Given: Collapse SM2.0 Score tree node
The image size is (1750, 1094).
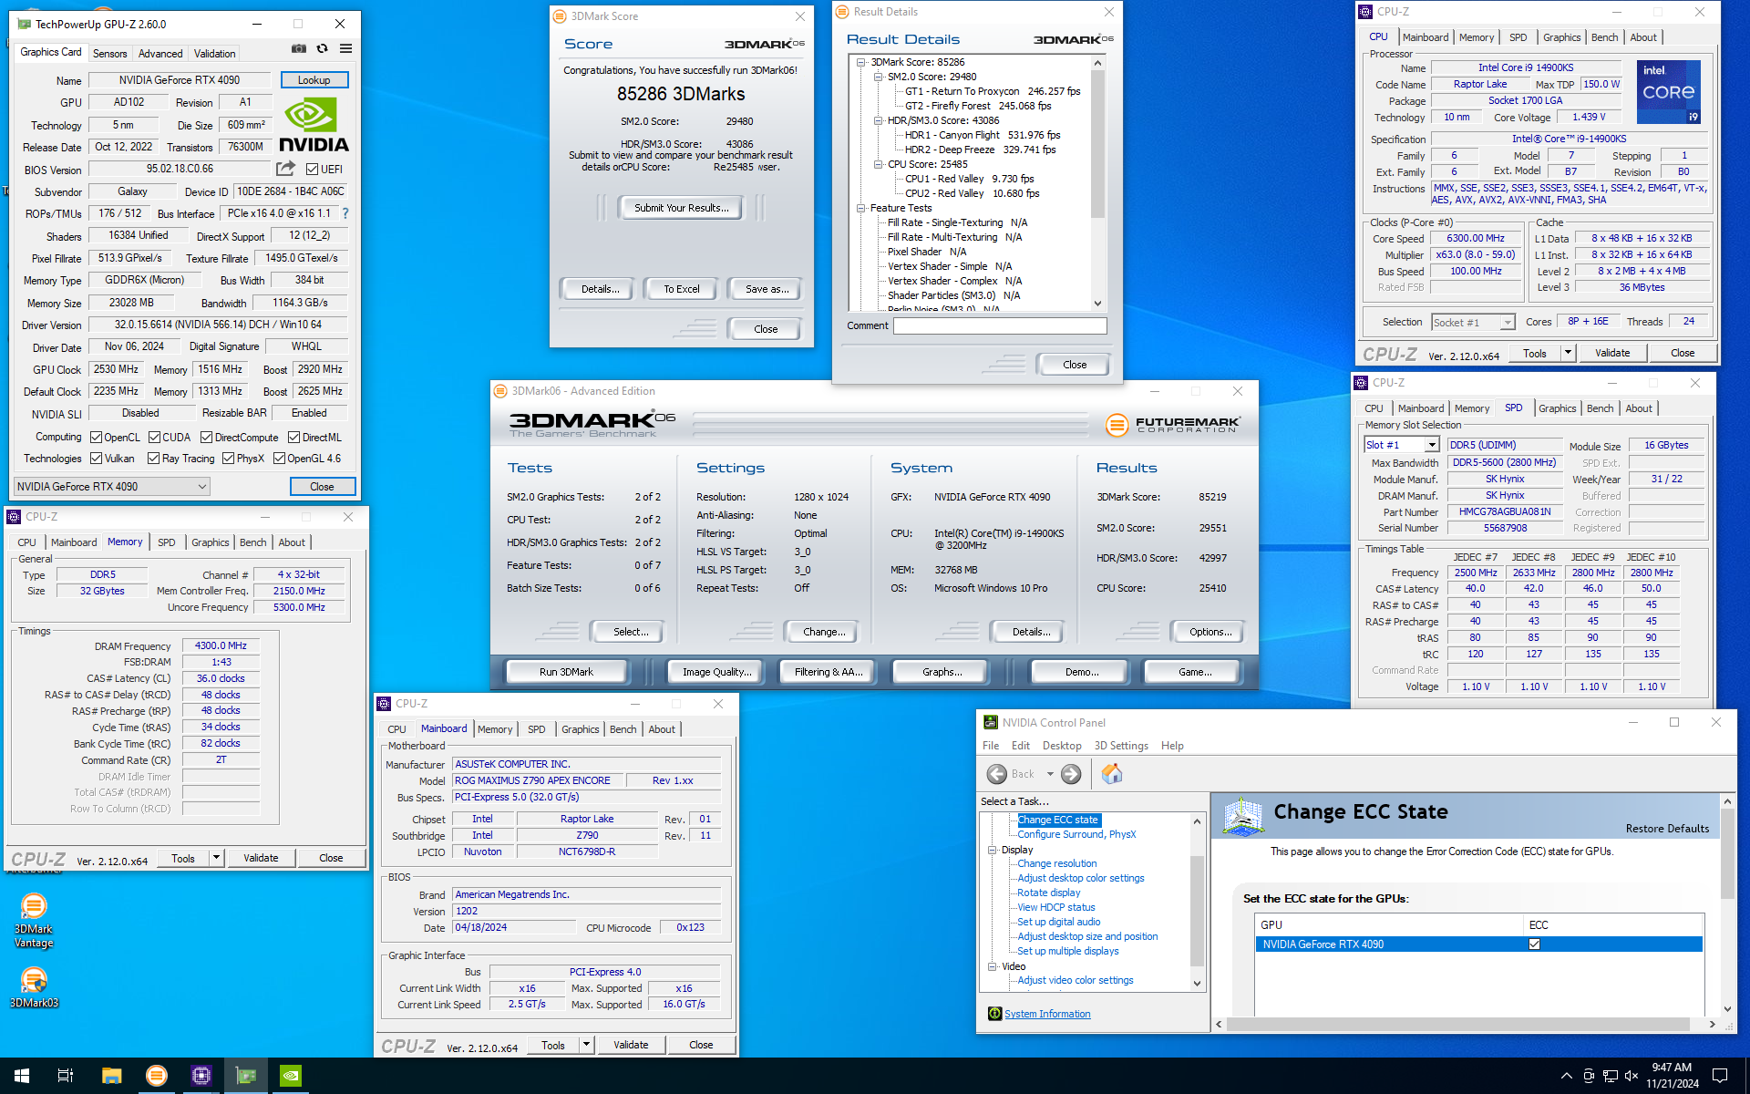Looking at the screenshot, I should pyautogui.click(x=879, y=77).
